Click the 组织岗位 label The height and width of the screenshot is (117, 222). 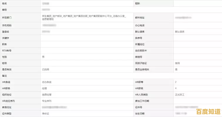coord(7,95)
